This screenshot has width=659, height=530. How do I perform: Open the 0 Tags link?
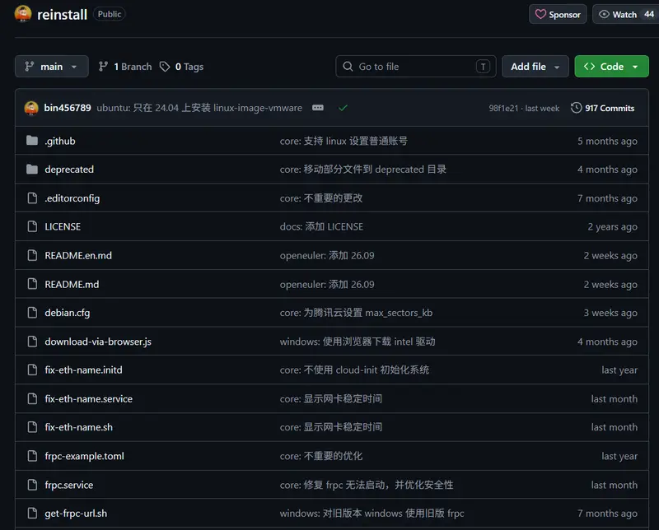tap(181, 67)
